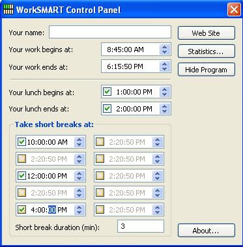This screenshot has height=247, width=243.
Task: Click the 10:00:00 AM break time value
Action: click(48, 142)
